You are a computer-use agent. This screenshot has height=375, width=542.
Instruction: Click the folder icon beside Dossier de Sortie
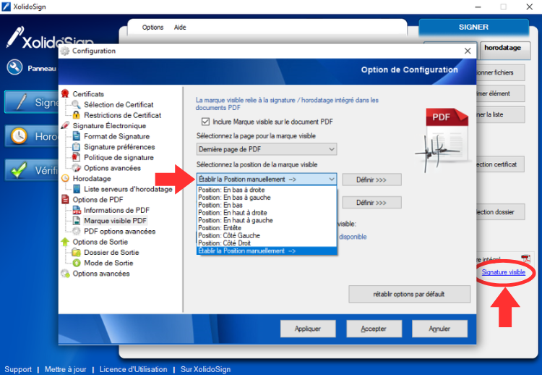[77, 252]
